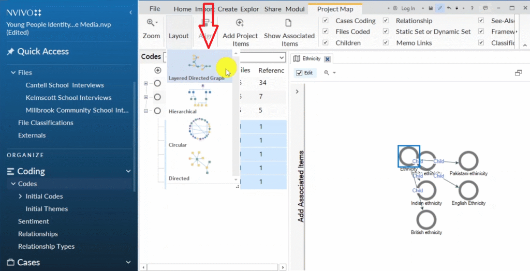530x271 pixels.
Task: Click the Add Project Items icon
Action: (240, 23)
